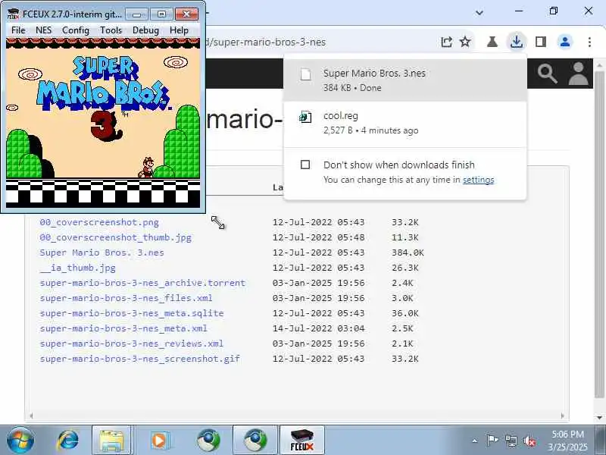This screenshot has height=455, width=606.
Task: Click the file list right scroll arrow
Action: click(x=563, y=416)
